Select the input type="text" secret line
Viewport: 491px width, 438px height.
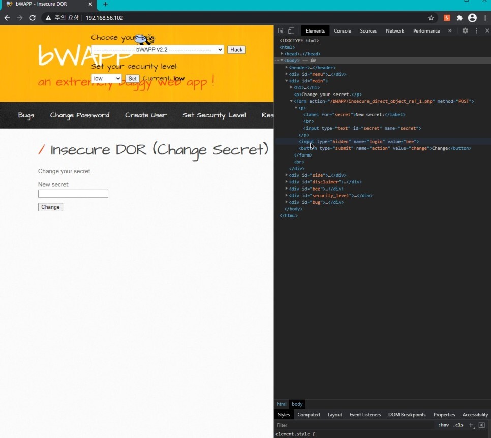click(362, 128)
